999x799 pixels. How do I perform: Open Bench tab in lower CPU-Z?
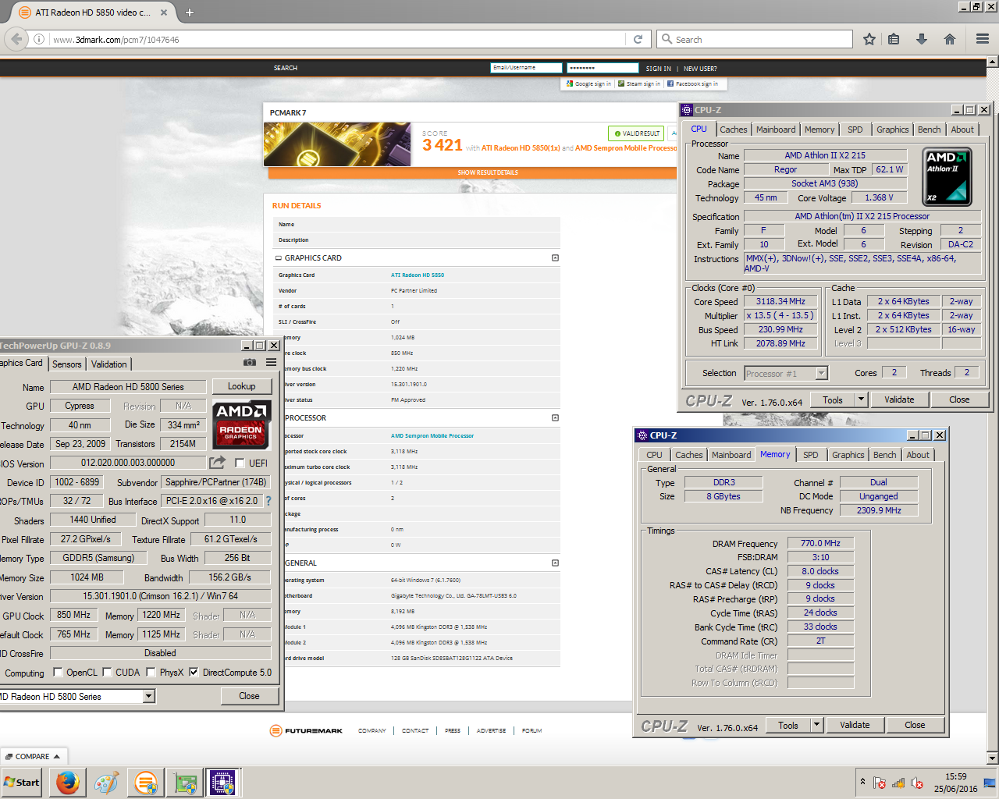tap(885, 455)
